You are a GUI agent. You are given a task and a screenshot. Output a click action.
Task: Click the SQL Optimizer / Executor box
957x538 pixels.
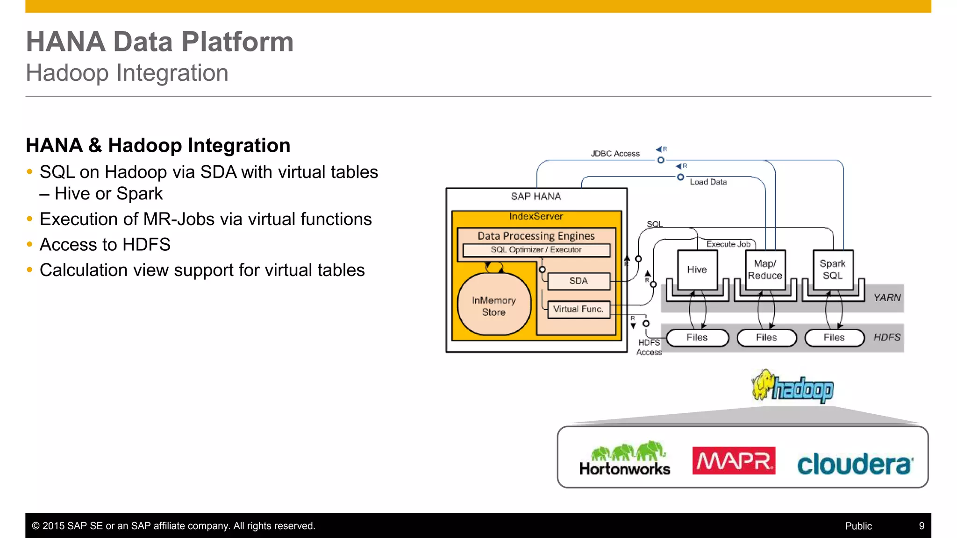536,250
